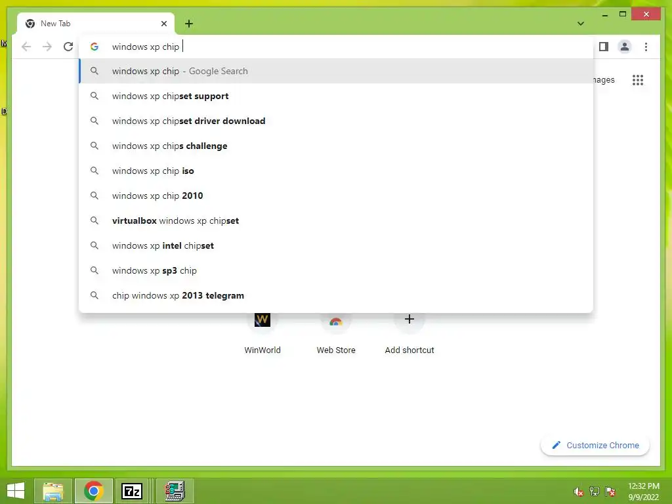Screen dimensions: 672x504
Task: Reload the page with the refresh icon
Action: 68,47
